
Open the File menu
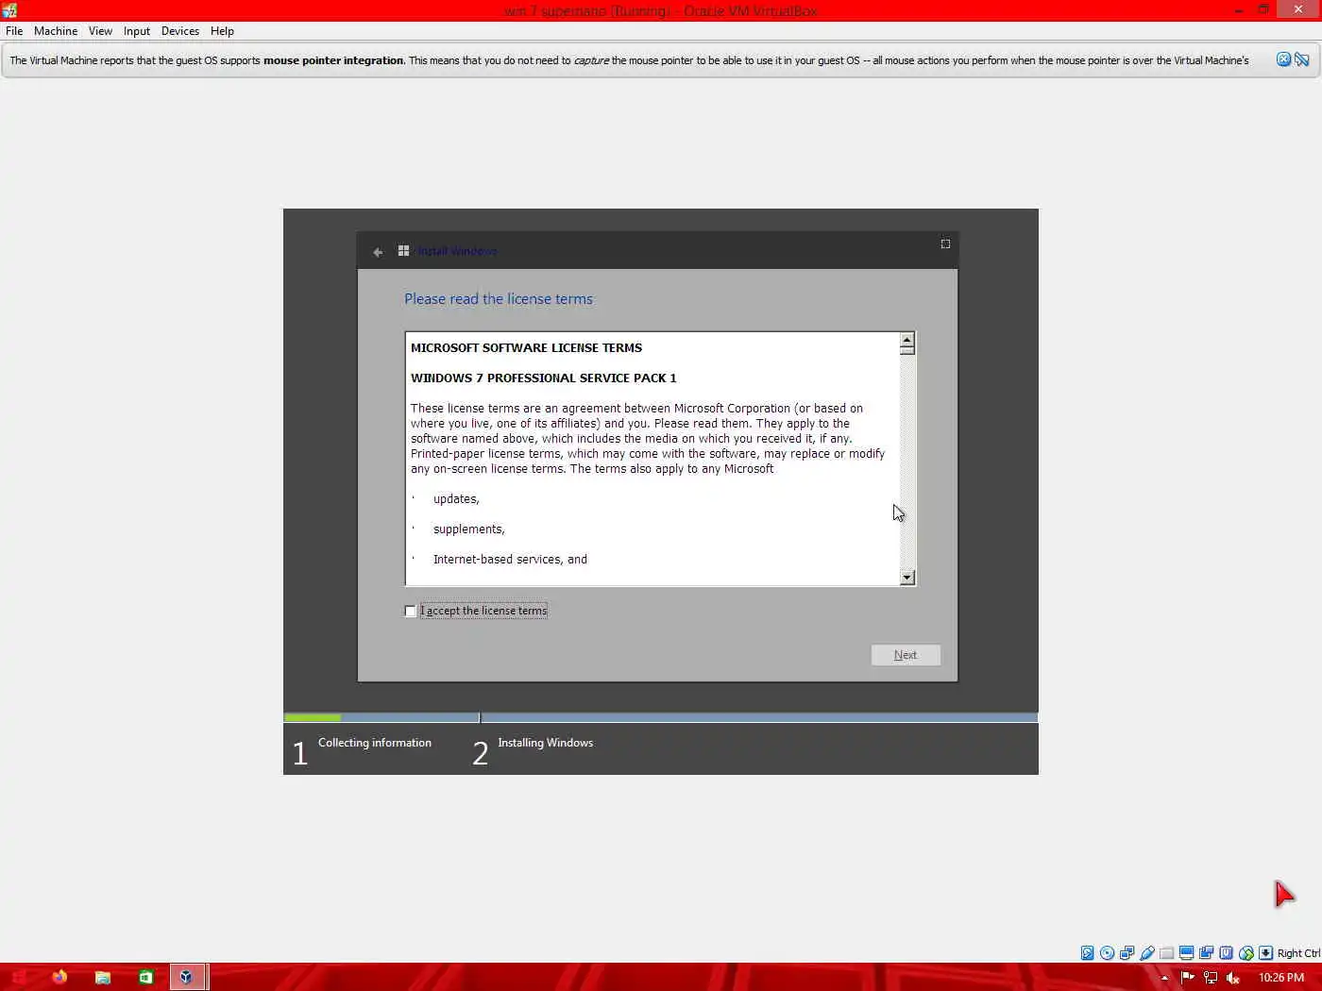click(x=14, y=31)
